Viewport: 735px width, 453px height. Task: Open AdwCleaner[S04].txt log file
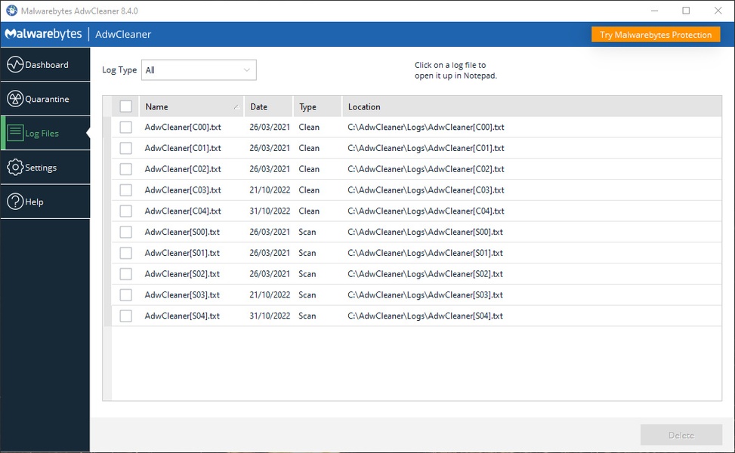182,316
